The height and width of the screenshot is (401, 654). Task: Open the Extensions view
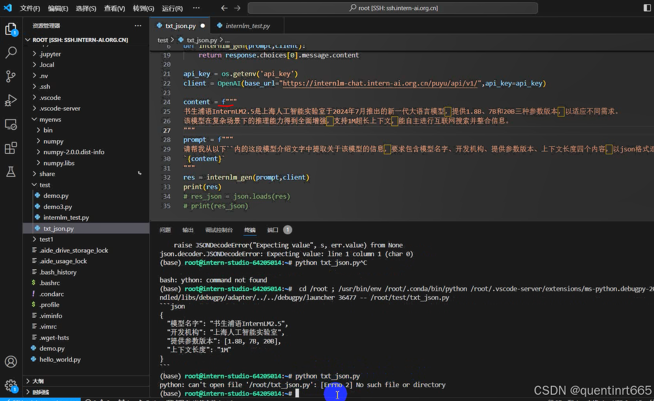[10, 148]
